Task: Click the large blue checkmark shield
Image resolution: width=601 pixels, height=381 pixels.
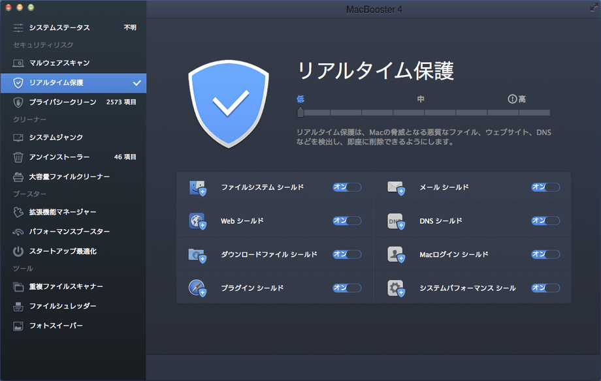Action: (x=229, y=104)
